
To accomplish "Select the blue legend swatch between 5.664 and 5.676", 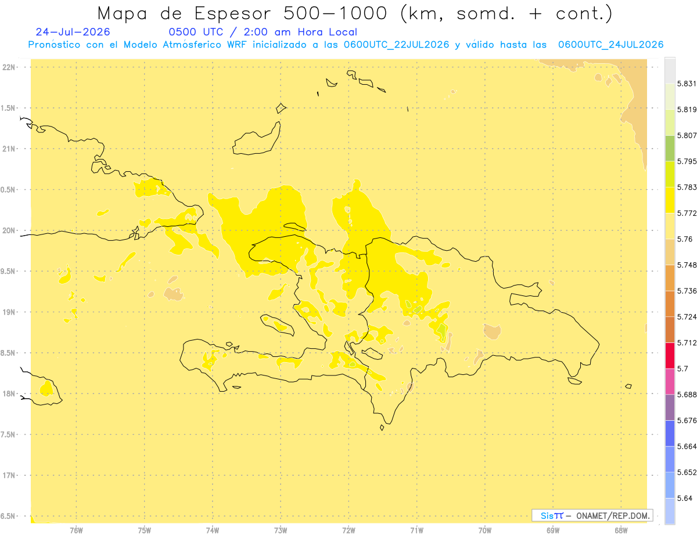I will [670, 433].
